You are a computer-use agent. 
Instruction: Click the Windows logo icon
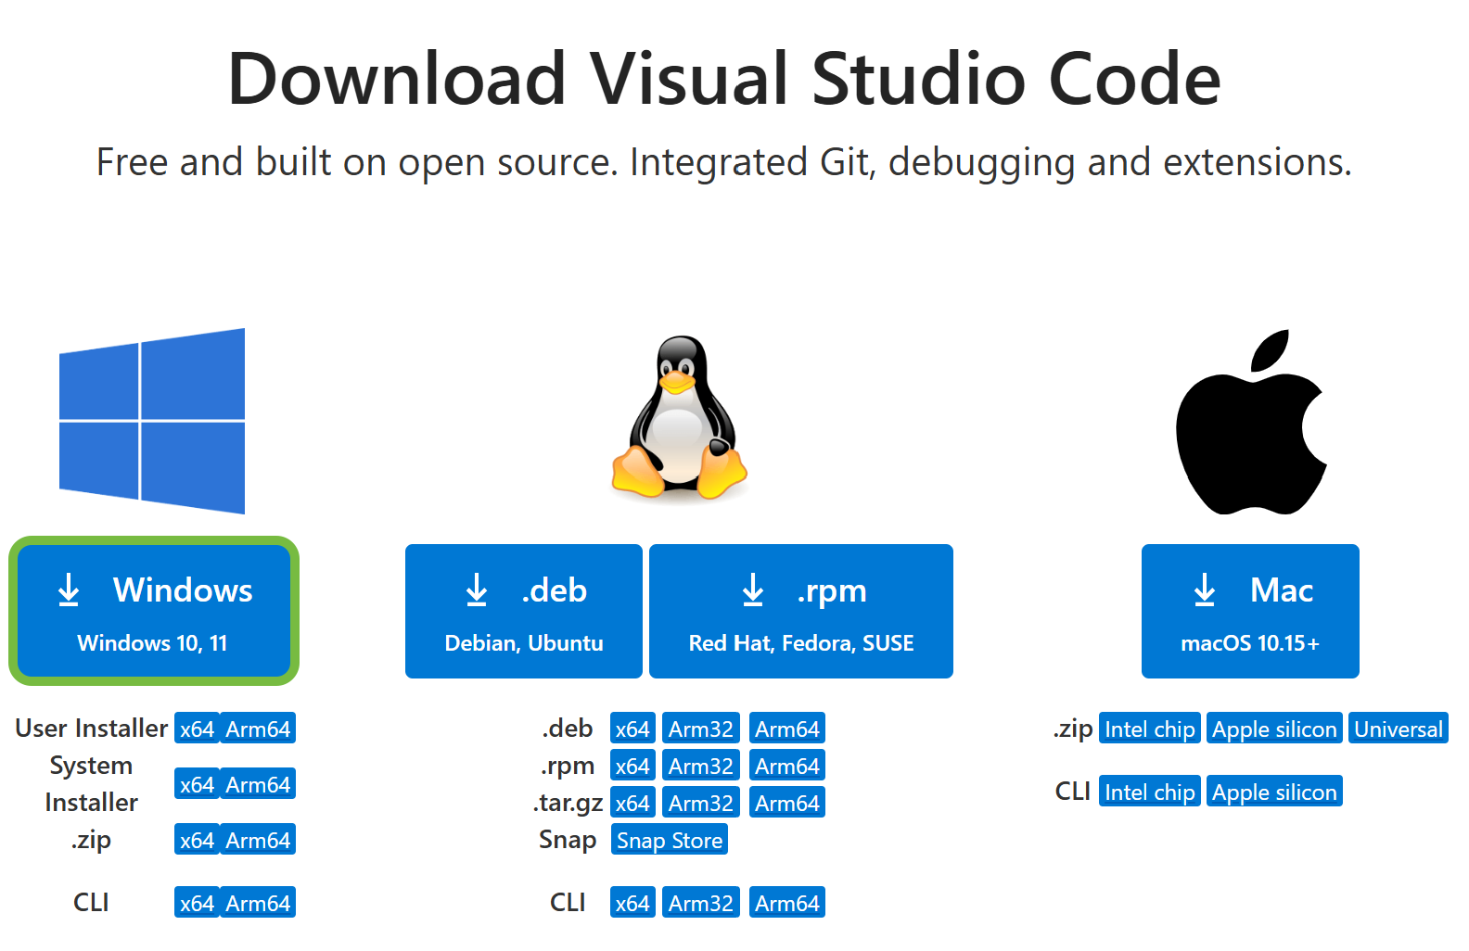(x=152, y=421)
